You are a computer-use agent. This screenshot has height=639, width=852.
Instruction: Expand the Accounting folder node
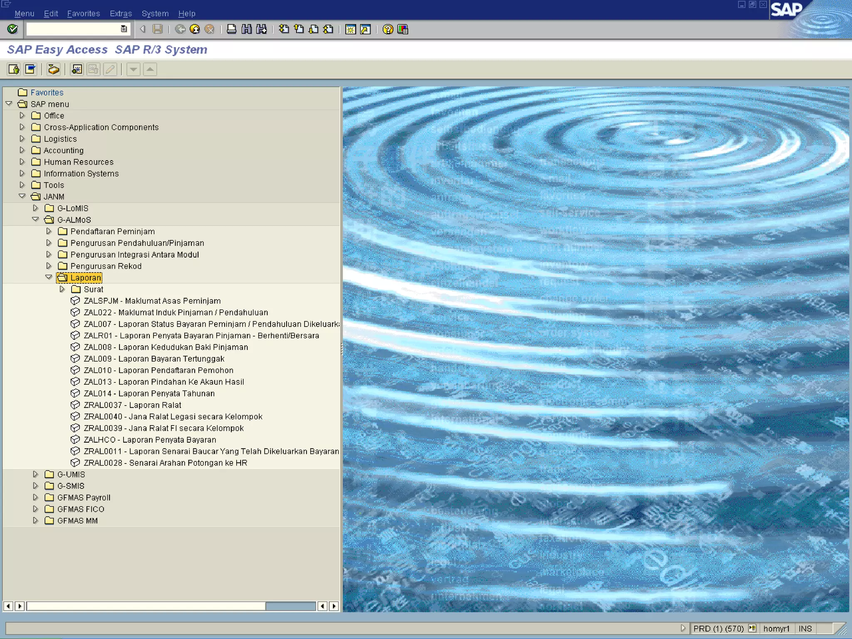[22, 150]
